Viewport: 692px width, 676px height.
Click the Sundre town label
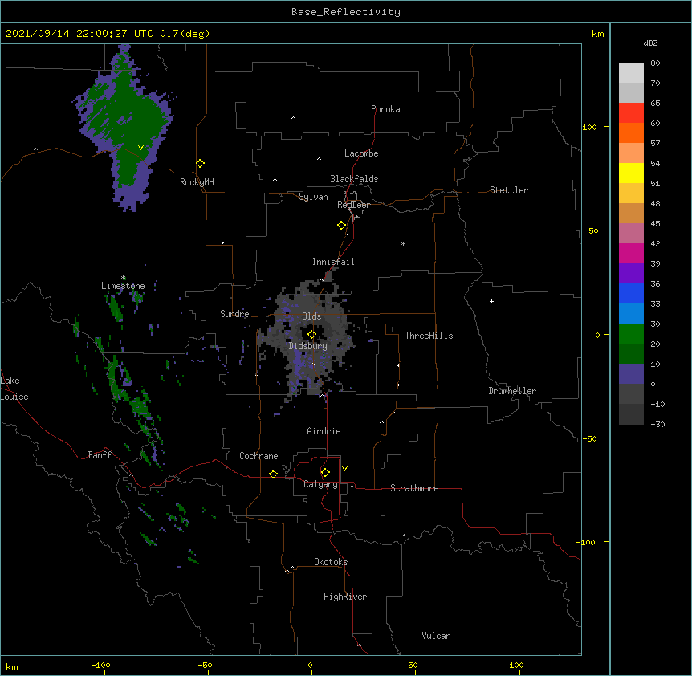(x=234, y=314)
